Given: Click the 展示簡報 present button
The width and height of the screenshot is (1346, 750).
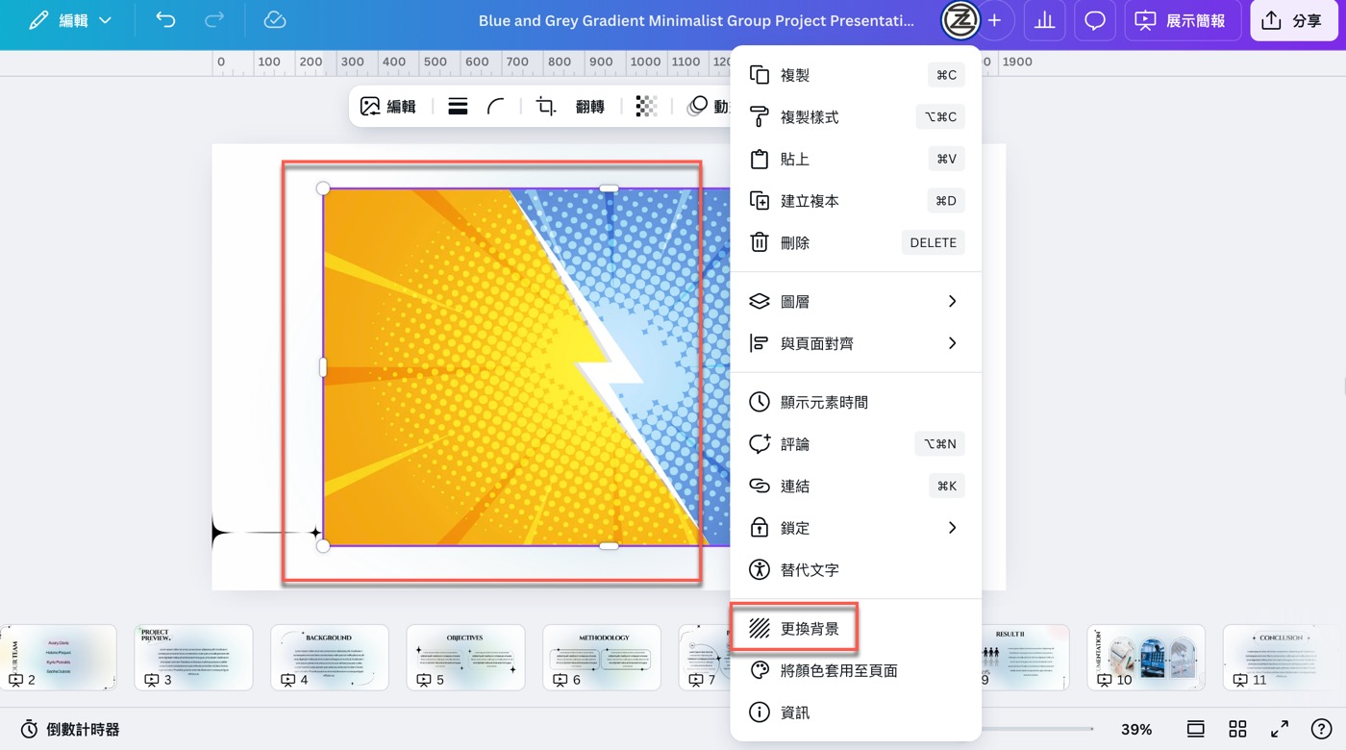Looking at the screenshot, I should [1181, 20].
